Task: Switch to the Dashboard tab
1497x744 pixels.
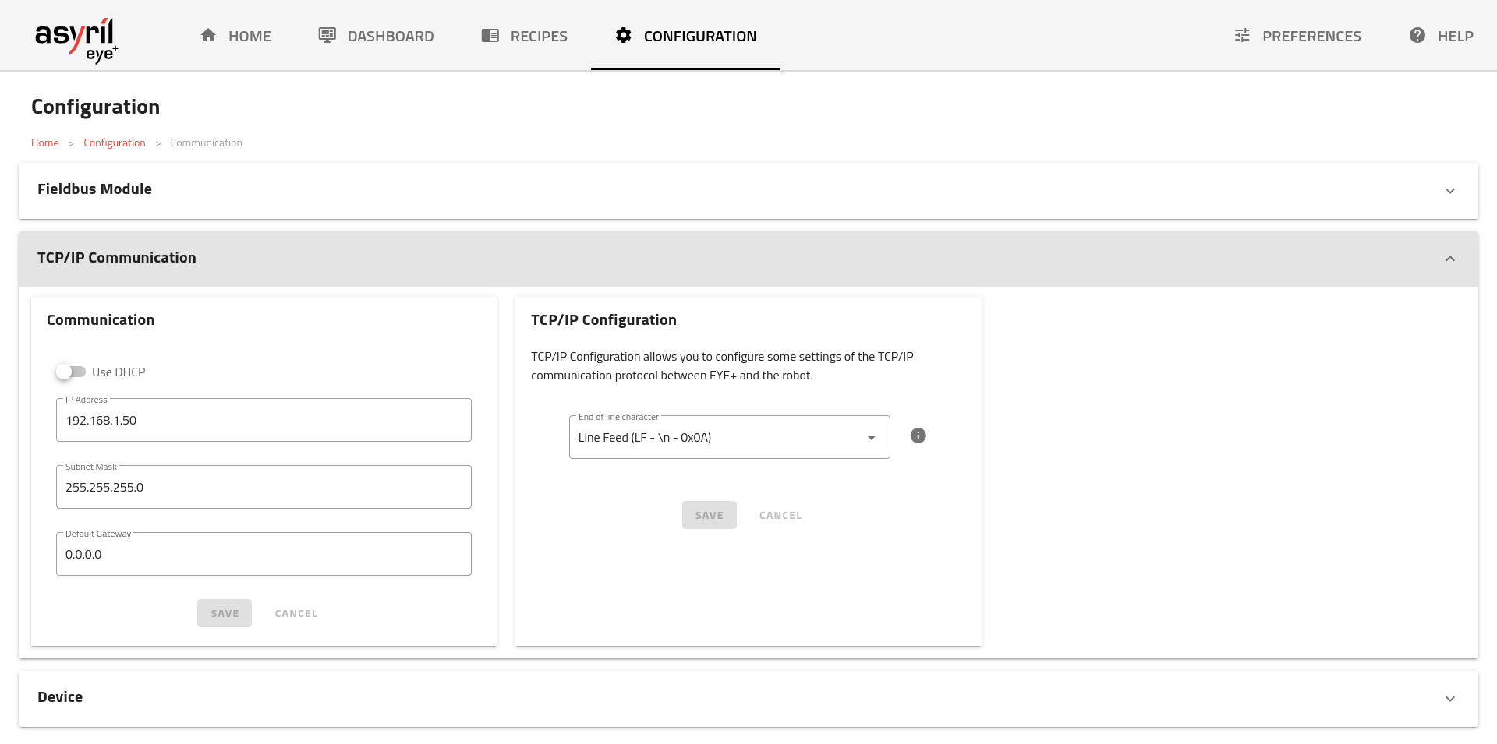Action: [390, 36]
